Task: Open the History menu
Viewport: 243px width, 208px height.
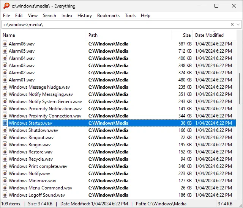Action: click(85, 16)
